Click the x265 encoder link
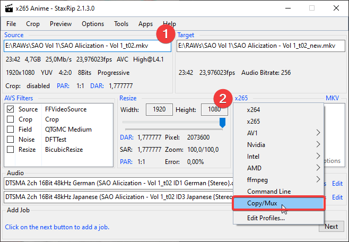Screen dimensions: 349x242 [241, 98]
